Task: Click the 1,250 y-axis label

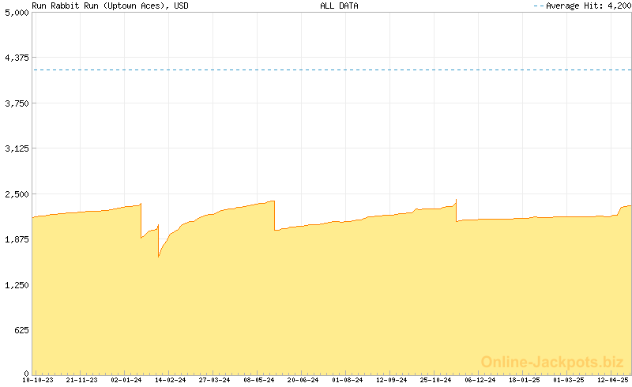Action: pyautogui.click(x=16, y=284)
